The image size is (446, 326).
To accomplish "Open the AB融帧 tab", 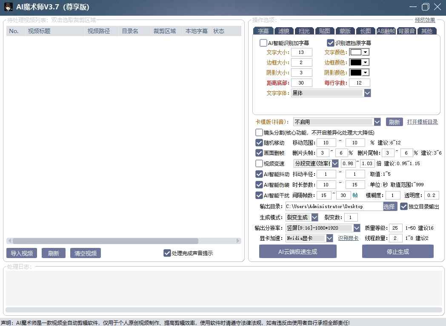I will pyautogui.click(x=386, y=31).
